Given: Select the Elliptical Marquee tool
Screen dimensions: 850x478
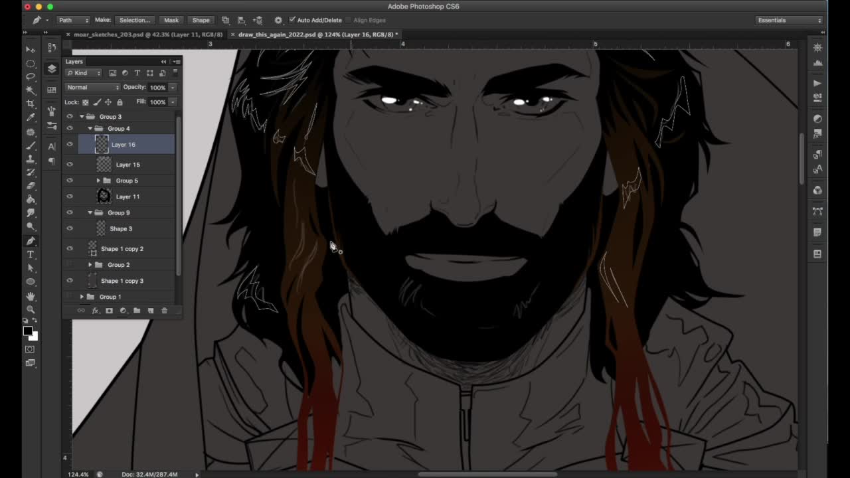Looking at the screenshot, I should coord(31,63).
